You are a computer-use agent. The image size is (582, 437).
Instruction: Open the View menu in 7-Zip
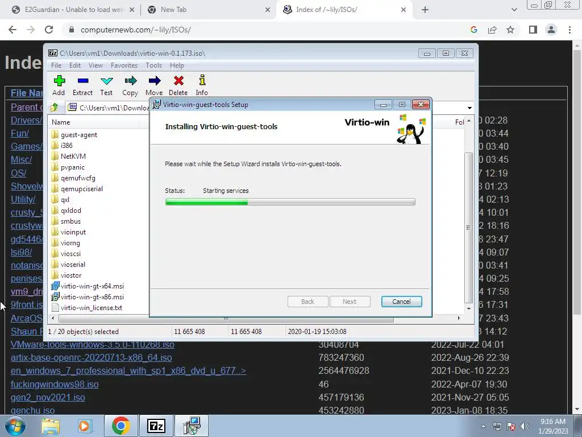pyautogui.click(x=95, y=65)
